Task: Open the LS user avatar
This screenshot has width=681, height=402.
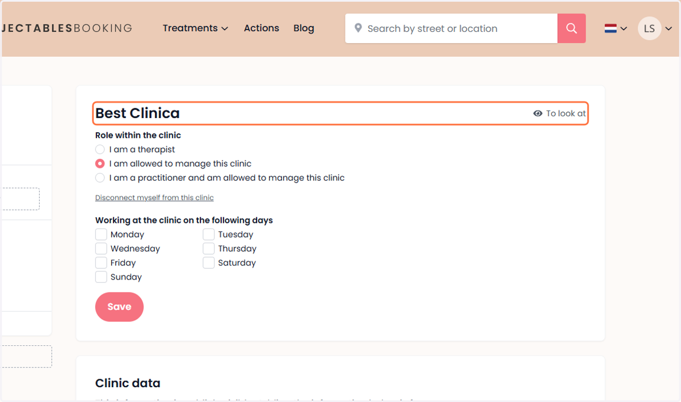Action: [x=649, y=28]
